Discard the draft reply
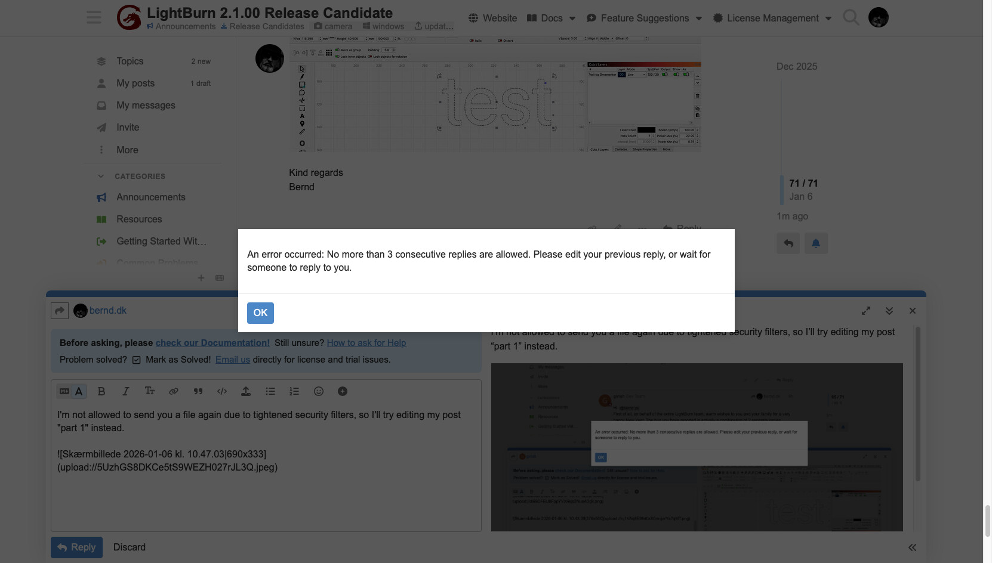 [x=130, y=547]
